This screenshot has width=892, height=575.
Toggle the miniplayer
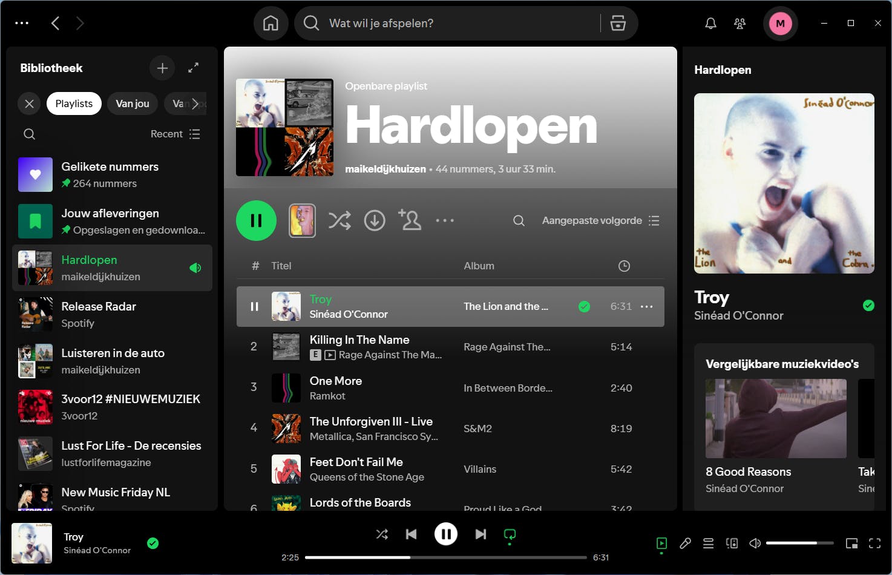[x=851, y=543]
